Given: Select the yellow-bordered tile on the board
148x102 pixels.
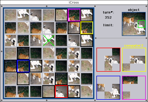Looking at the screenshot, I should (x=87, y=28).
